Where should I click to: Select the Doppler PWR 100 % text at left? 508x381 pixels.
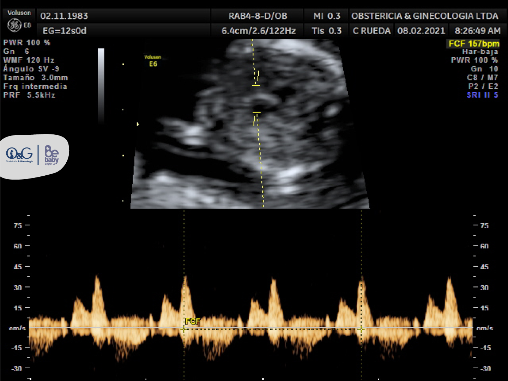(27, 43)
